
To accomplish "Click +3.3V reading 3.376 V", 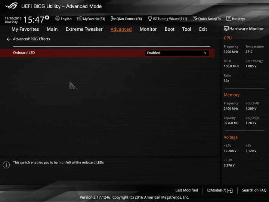I will pos(229,165).
